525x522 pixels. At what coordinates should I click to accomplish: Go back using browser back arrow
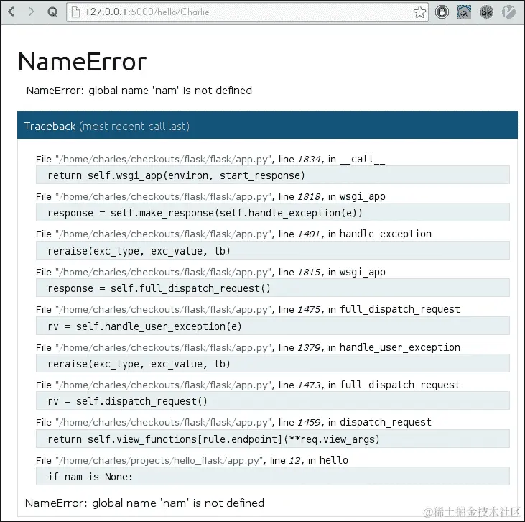[x=11, y=12]
